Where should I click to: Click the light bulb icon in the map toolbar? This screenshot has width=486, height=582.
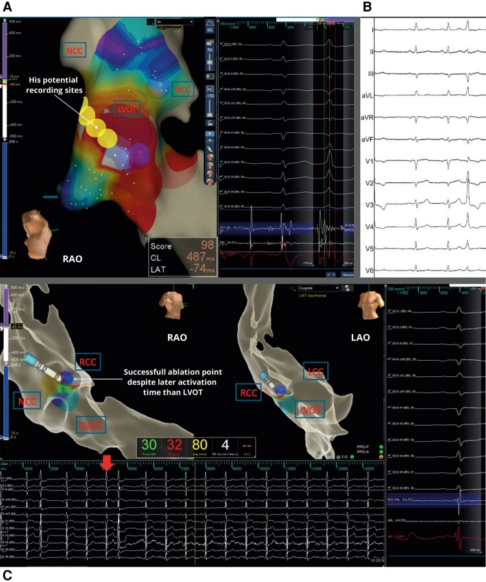tap(210, 76)
